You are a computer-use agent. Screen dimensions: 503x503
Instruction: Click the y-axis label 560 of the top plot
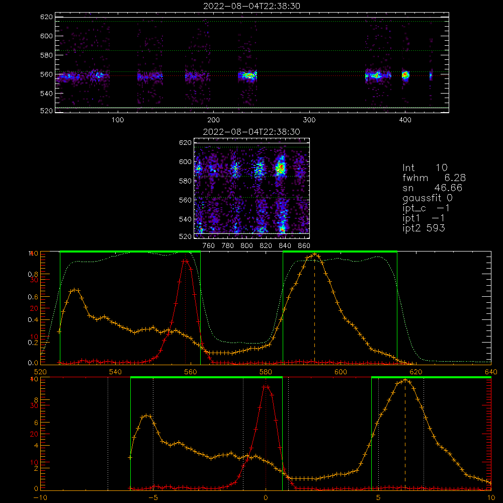[46, 74]
